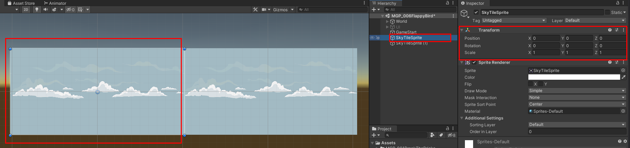Image resolution: width=630 pixels, height=148 pixels.
Task: Toggle SkyTileSprite scene visibility eye
Action: 372,38
